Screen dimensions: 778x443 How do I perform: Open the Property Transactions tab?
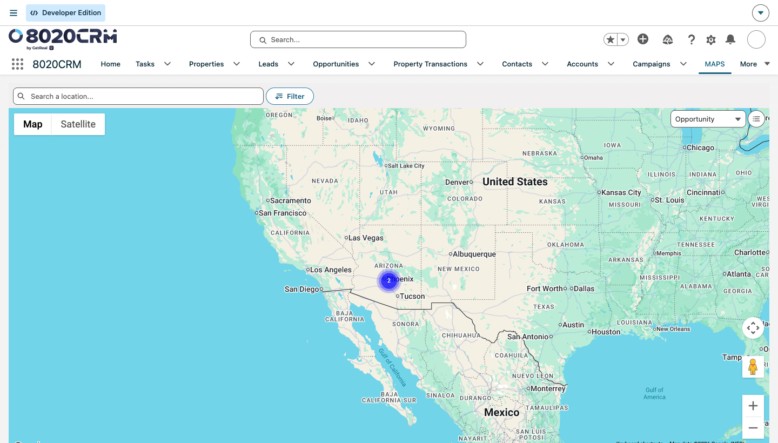[431, 64]
